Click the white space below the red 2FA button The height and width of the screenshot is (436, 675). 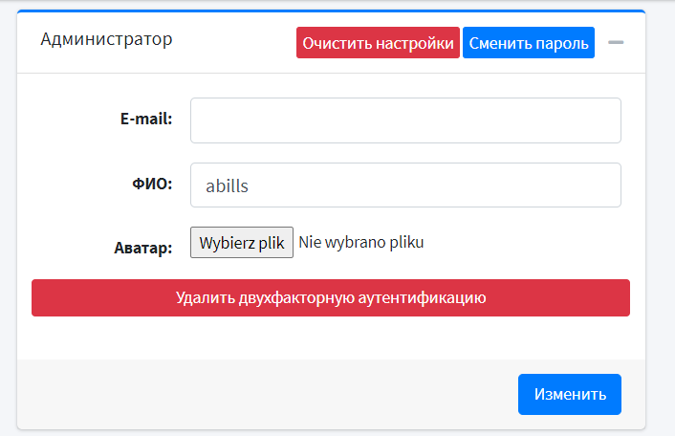(331, 337)
